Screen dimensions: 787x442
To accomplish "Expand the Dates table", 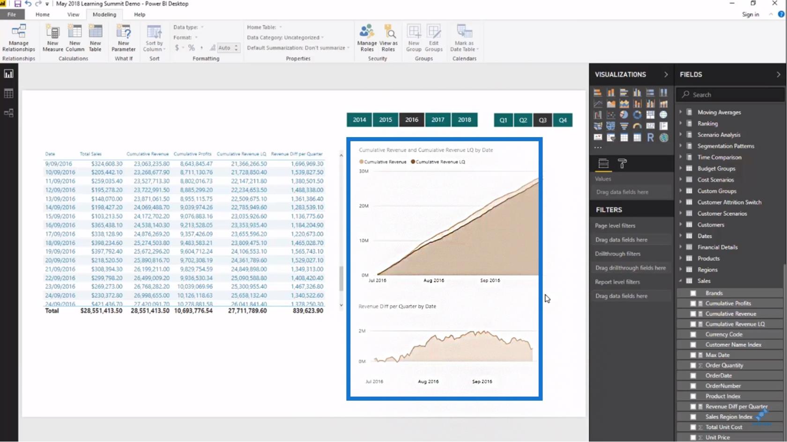I will 681,236.
